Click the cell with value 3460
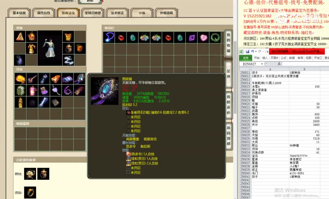329x199 pixels. point(304,125)
